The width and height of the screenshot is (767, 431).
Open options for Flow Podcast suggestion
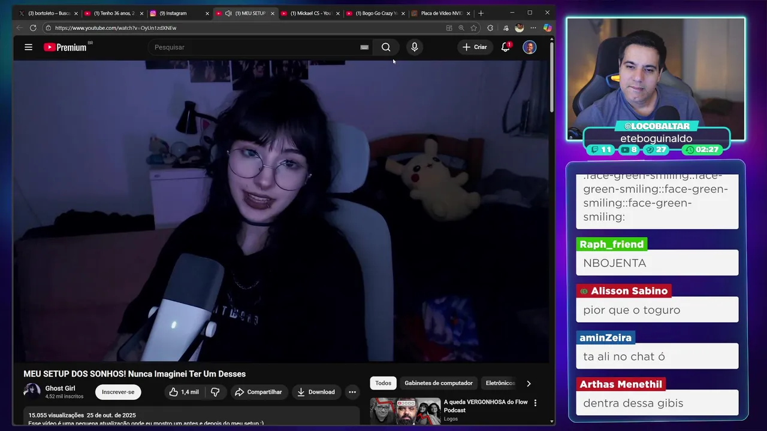pyautogui.click(x=535, y=403)
